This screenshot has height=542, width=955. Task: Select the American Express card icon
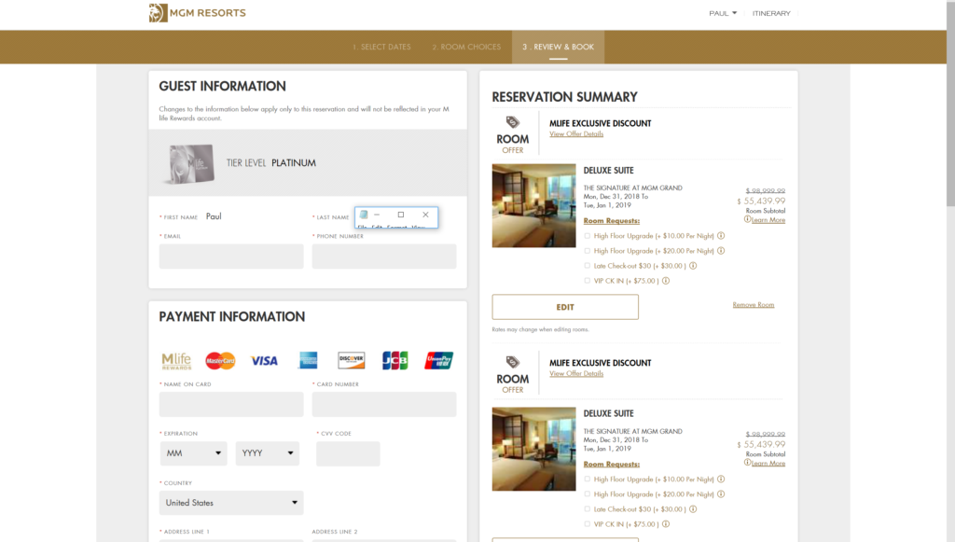click(308, 360)
